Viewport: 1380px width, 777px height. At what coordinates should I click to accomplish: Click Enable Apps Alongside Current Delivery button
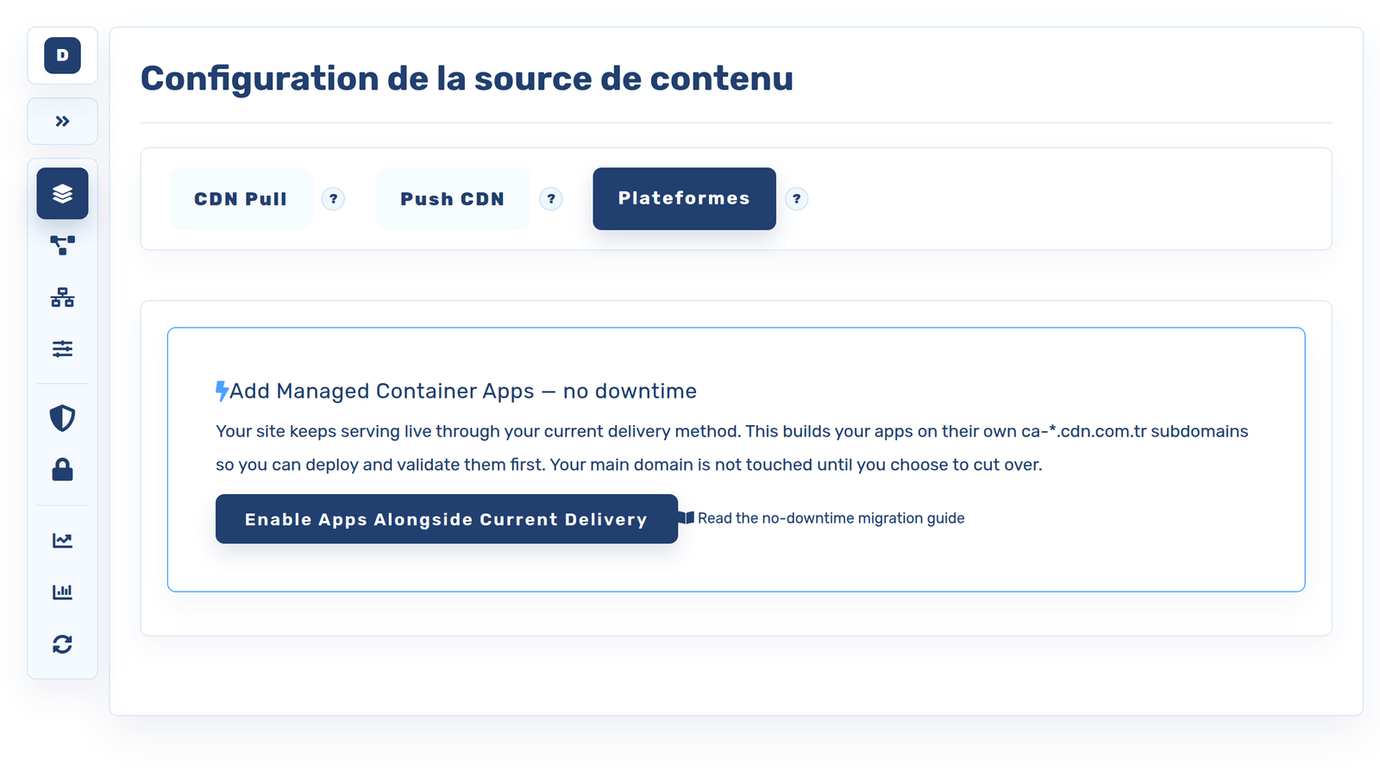[x=446, y=519]
